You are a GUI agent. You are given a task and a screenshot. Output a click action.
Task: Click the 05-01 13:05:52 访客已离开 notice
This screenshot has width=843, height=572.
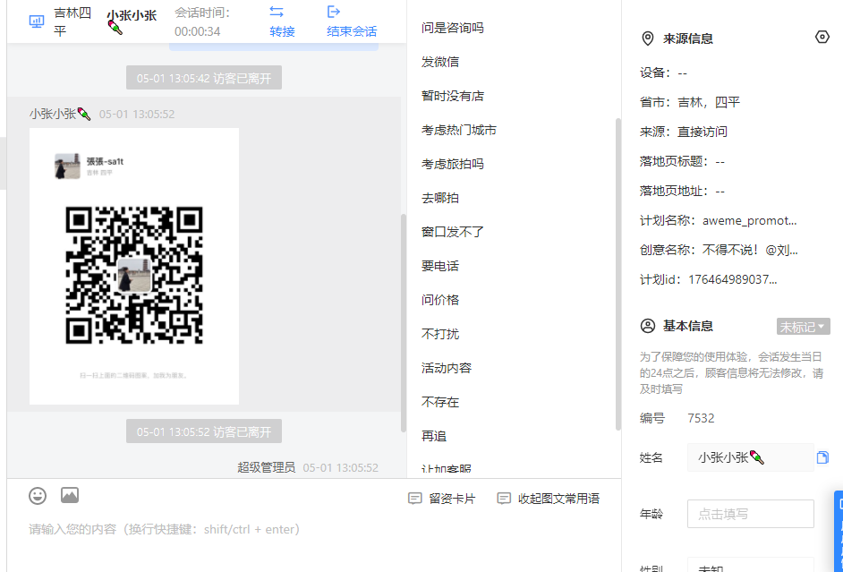click(x=204, y=431)
